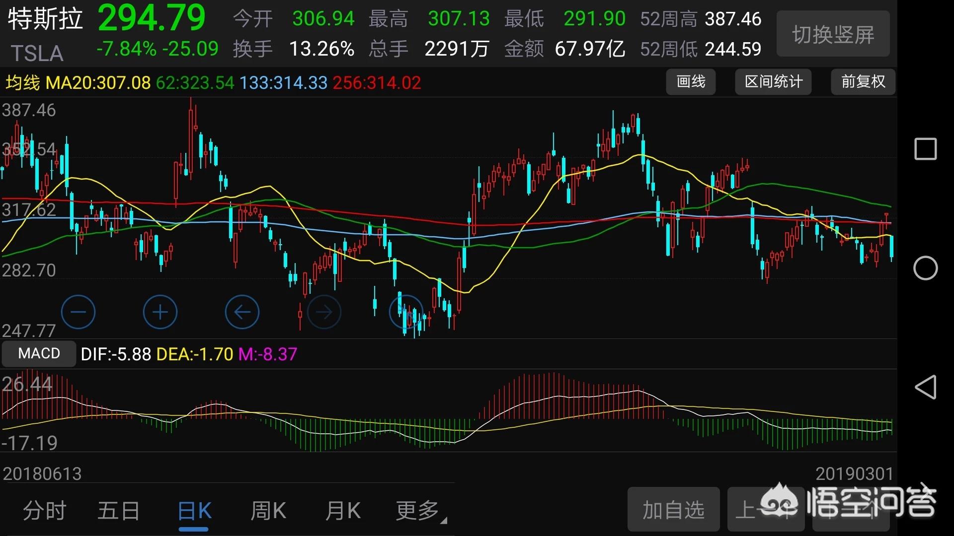Tap the -17.19 MACD axis label

(30, 443)
